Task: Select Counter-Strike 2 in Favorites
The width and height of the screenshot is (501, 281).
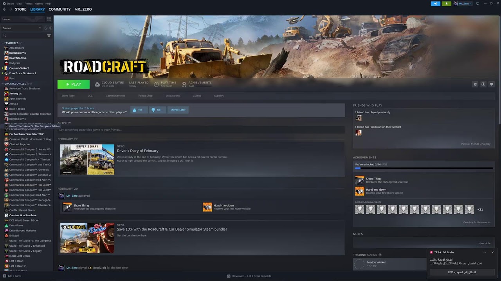Action: 19,68
